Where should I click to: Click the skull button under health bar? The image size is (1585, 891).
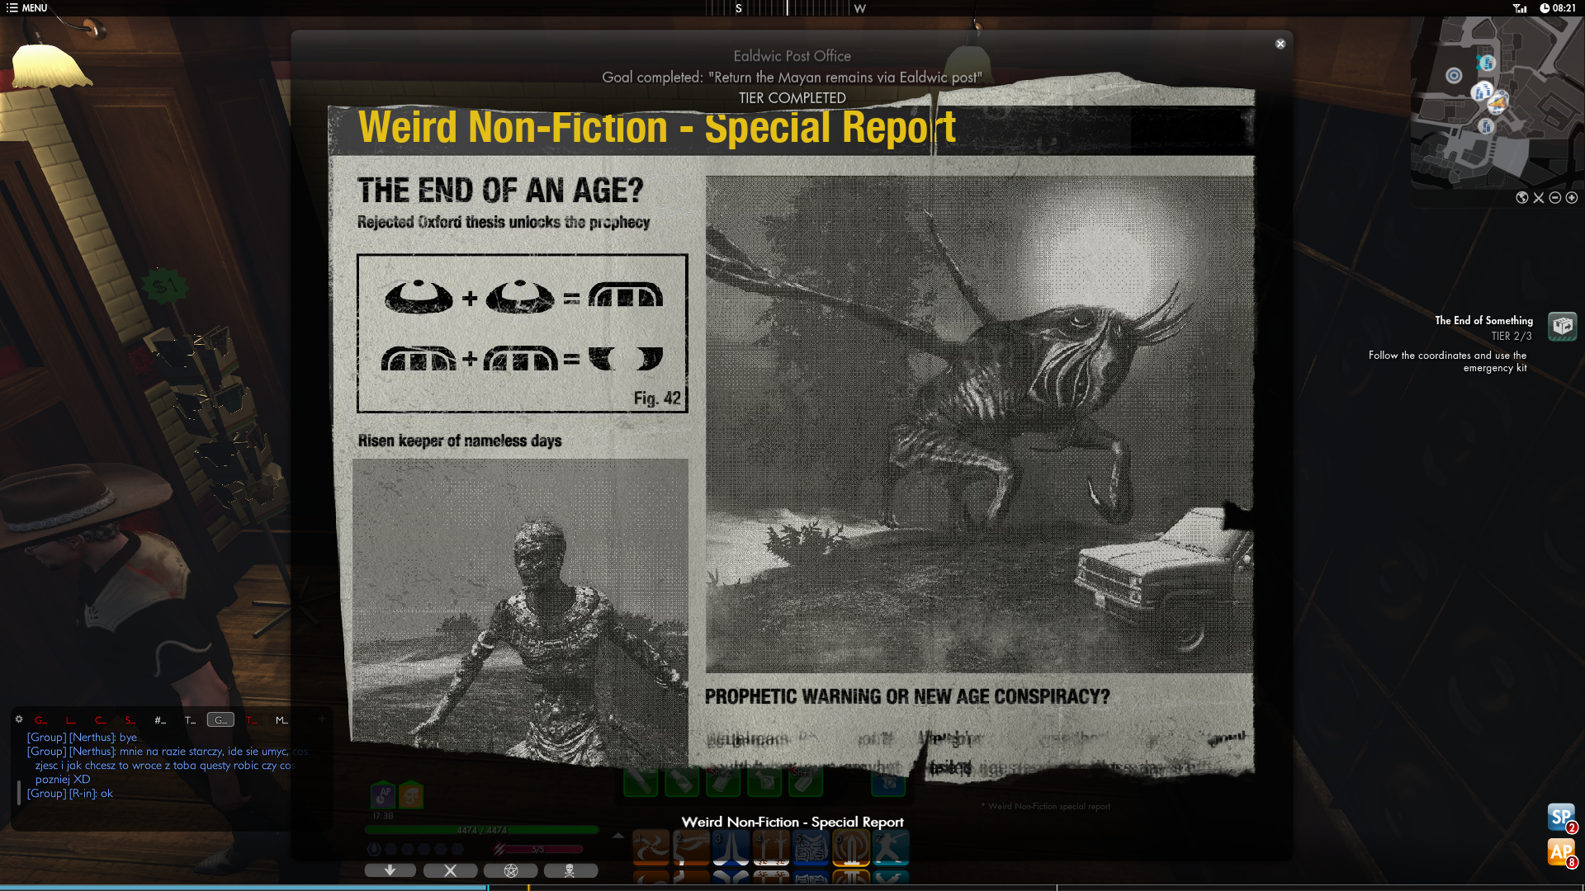[x=570, y=870]
